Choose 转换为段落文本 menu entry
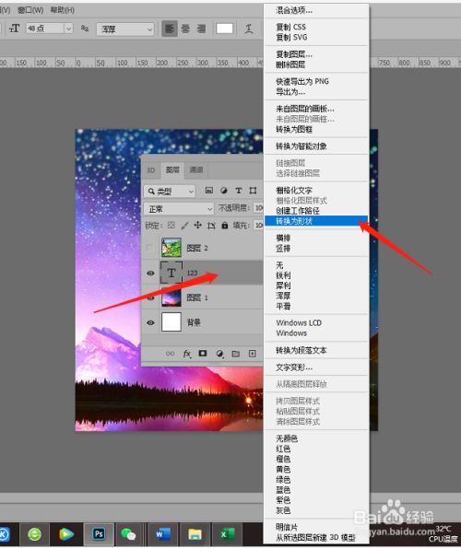 point(301,350)
